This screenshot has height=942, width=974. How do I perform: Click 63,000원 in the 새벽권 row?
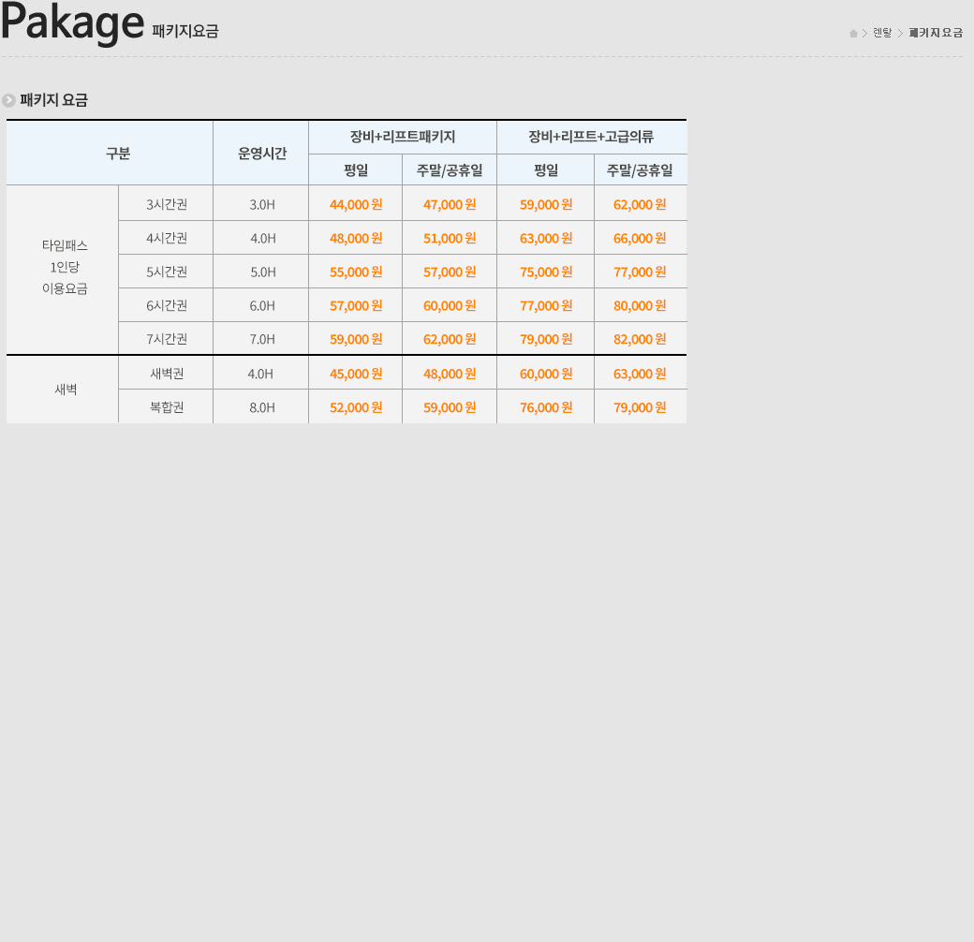(x=641, y=374)
